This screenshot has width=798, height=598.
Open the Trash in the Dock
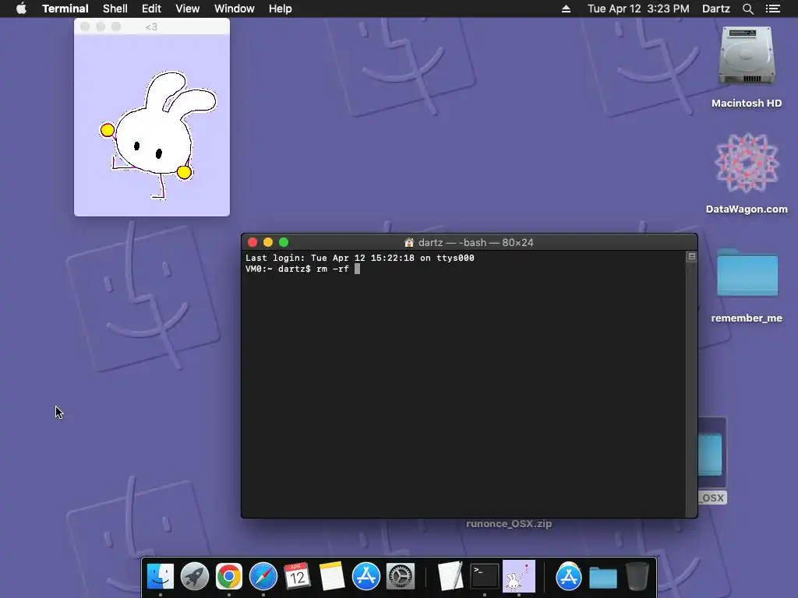click(x=637, y=576)
